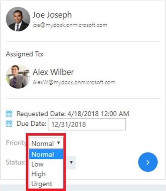Choose Urgent priority option
Viewport: 166px width, 191px height.
[46, 184]
